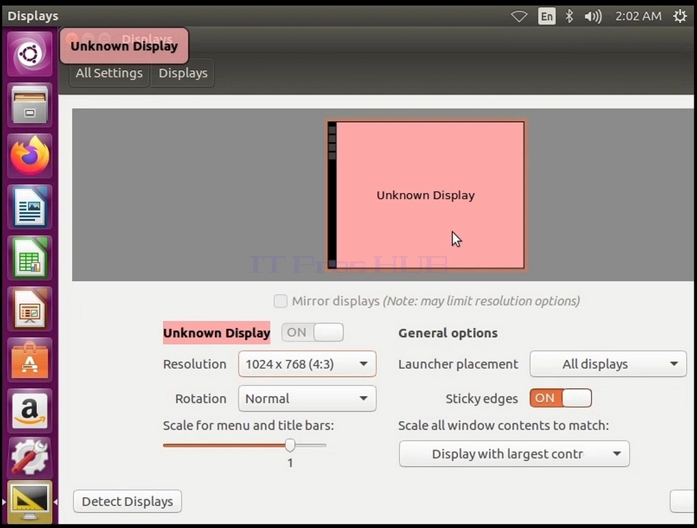Check the Mirror displays checkbox

(281, 301)
